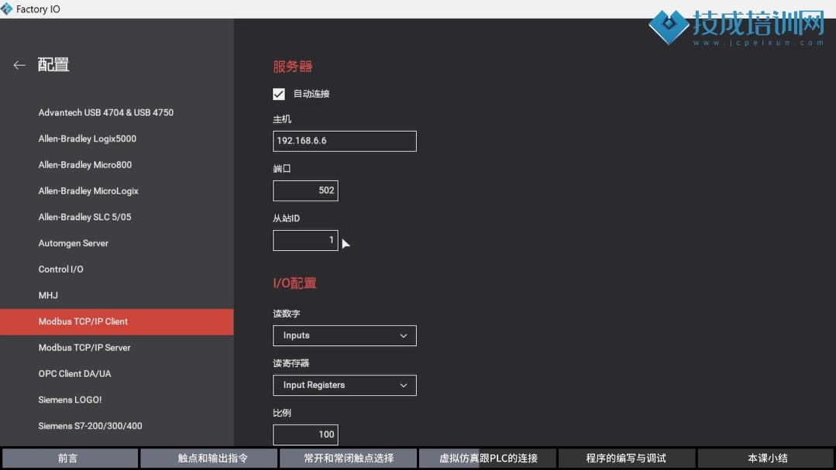Viewport: 836px width, 470px height.
Task: Select Allen-Bradley SLC 5/05 driver
Action: click(117, 217)
